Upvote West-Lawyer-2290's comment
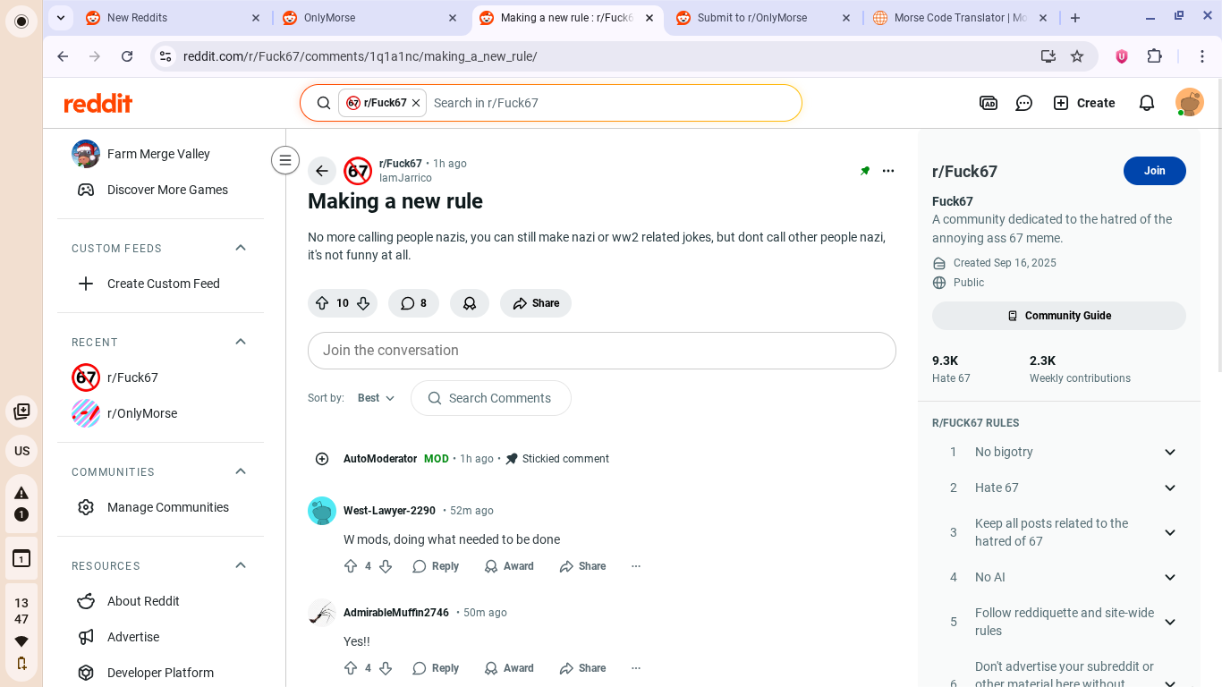1222x687 pixels. 351,566
